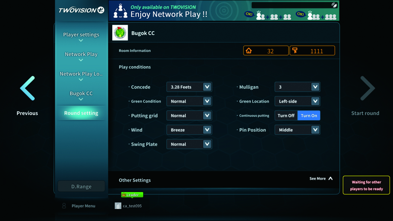Screen dimensions: 393x221
Task: Click the ca_test095 player name
Action: (132, 206)
